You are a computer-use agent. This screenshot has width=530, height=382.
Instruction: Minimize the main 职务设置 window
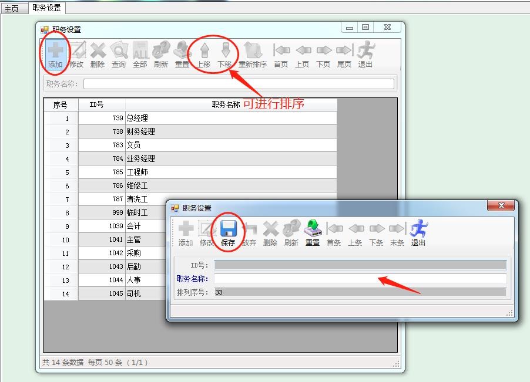tap(350, 28)
